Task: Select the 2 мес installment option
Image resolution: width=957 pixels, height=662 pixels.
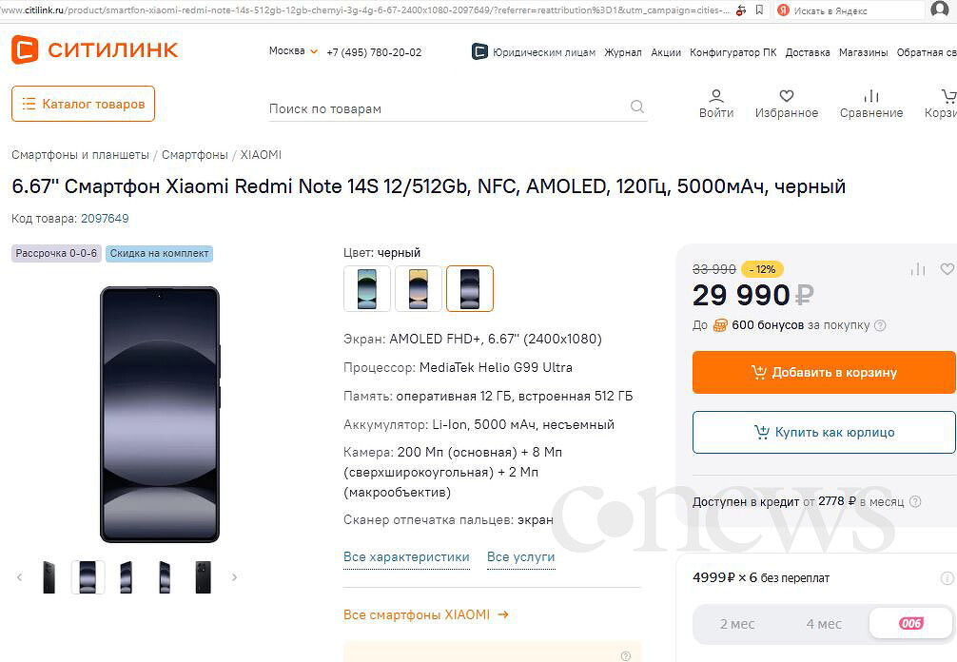Action: (x=737, y=624)
